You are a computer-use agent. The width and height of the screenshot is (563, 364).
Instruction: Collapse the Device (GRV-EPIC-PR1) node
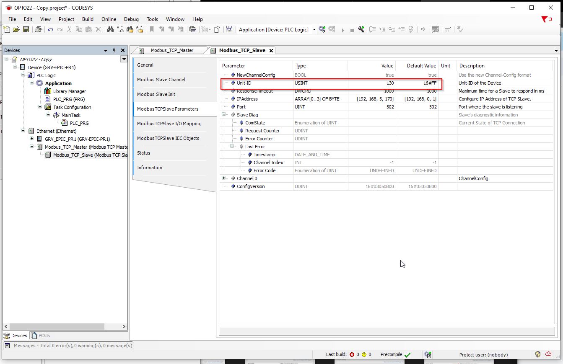pyautogui.click(x=15, y=67)
